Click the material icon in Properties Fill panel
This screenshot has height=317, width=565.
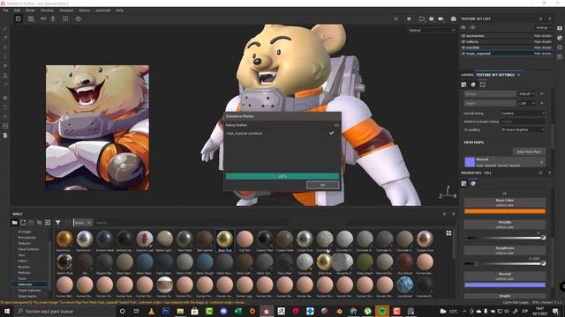click(473, 184)
